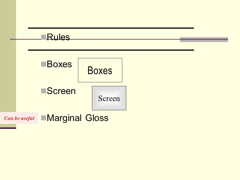
Task: Select the Rules bullet text
Action: pos(58,37)
